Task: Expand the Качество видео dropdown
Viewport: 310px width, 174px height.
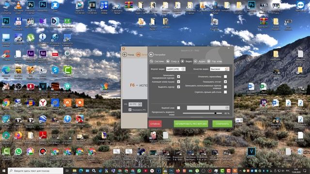Action: pyautogui.click(x=219, y=69)
